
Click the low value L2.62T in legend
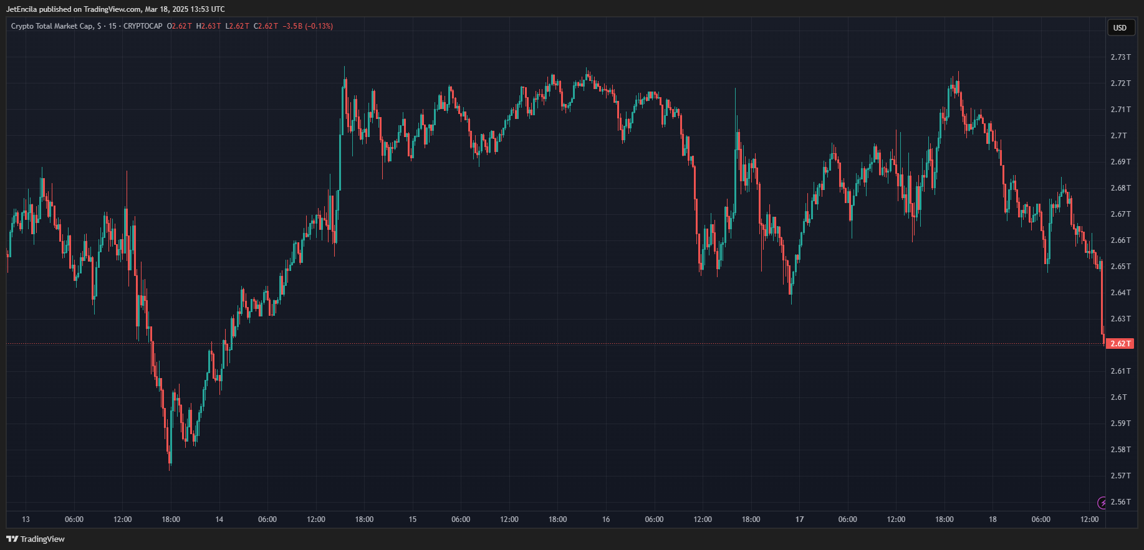[238, 26]
